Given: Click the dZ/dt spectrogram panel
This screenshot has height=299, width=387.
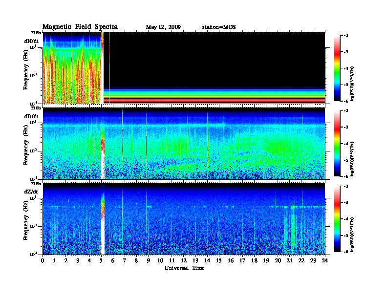Looking at the screenshot, I should 184,219.
